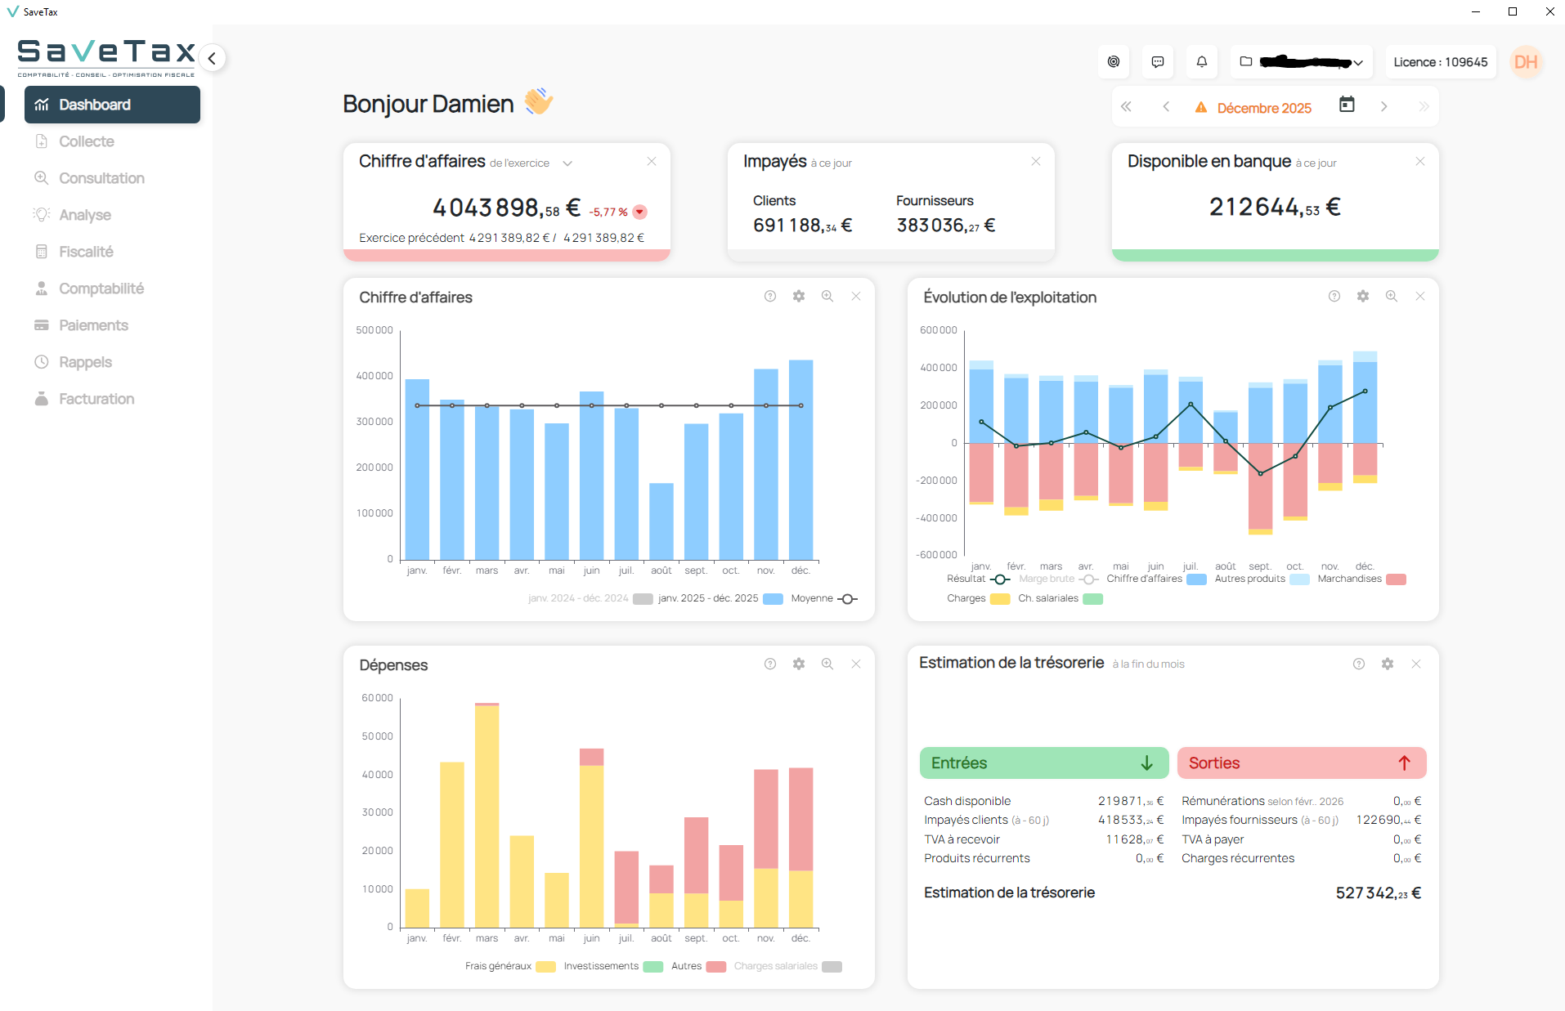Collapse the sidebar with the chevron
Screen dimensions: 1565x1011
point(212,58)
